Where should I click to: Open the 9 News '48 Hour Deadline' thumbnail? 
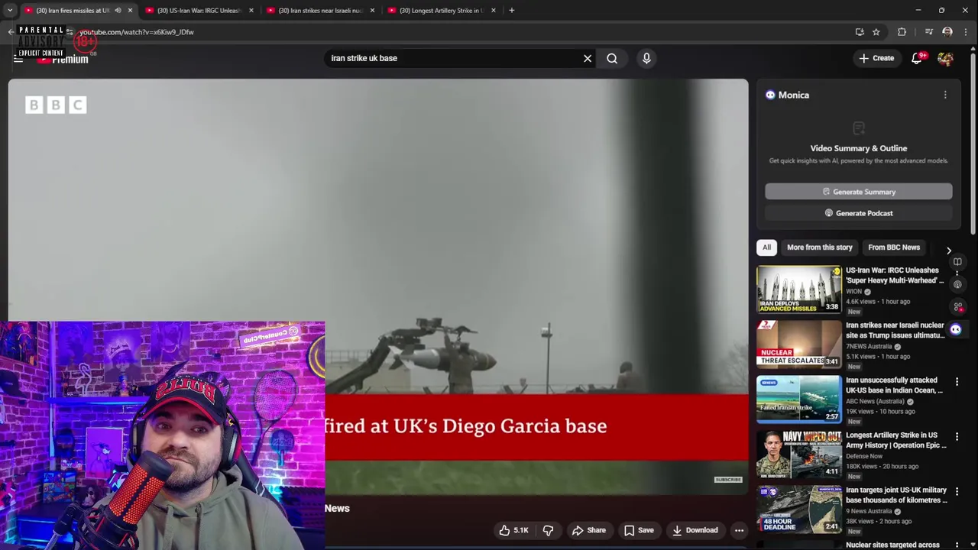pyautogui.click(x=799, y=509)
